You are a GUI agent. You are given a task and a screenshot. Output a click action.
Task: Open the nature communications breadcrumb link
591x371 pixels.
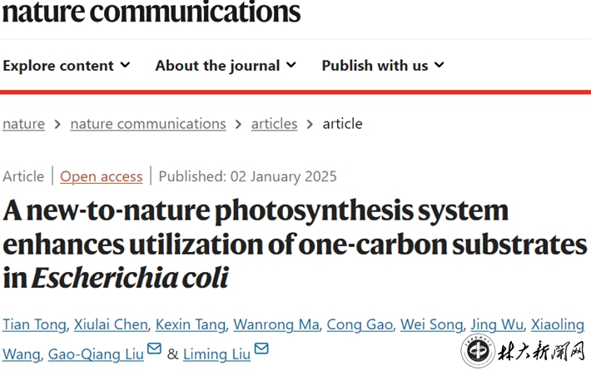(148, 124)
